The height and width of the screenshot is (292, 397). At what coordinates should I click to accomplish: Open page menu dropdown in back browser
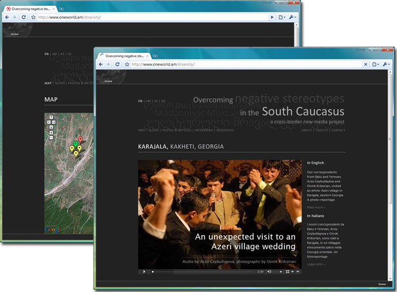point(282,17)
